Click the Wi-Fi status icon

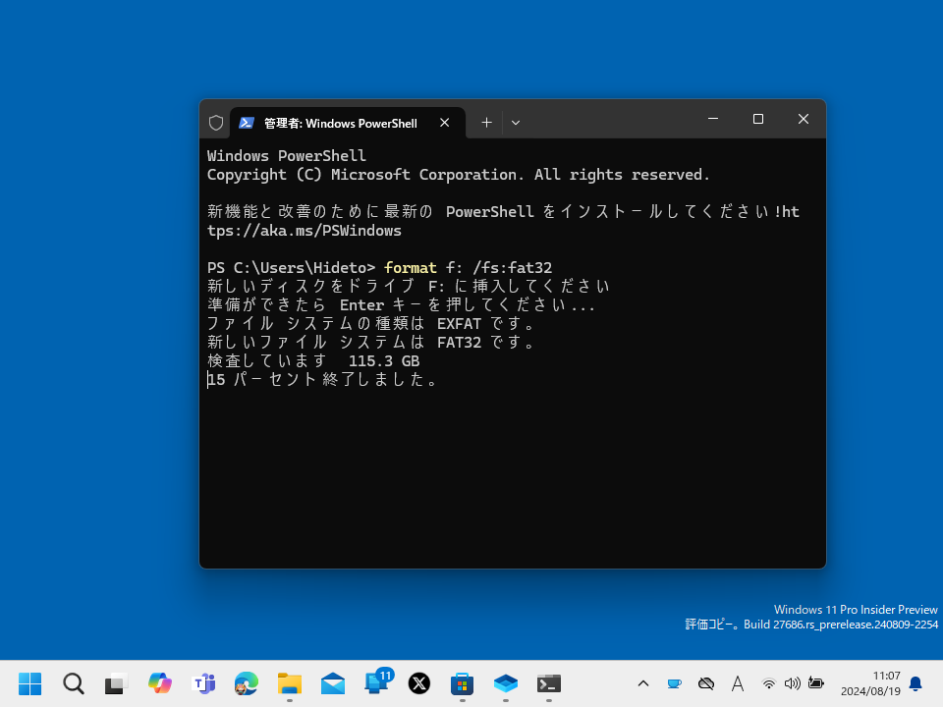(x=769, y=683)
